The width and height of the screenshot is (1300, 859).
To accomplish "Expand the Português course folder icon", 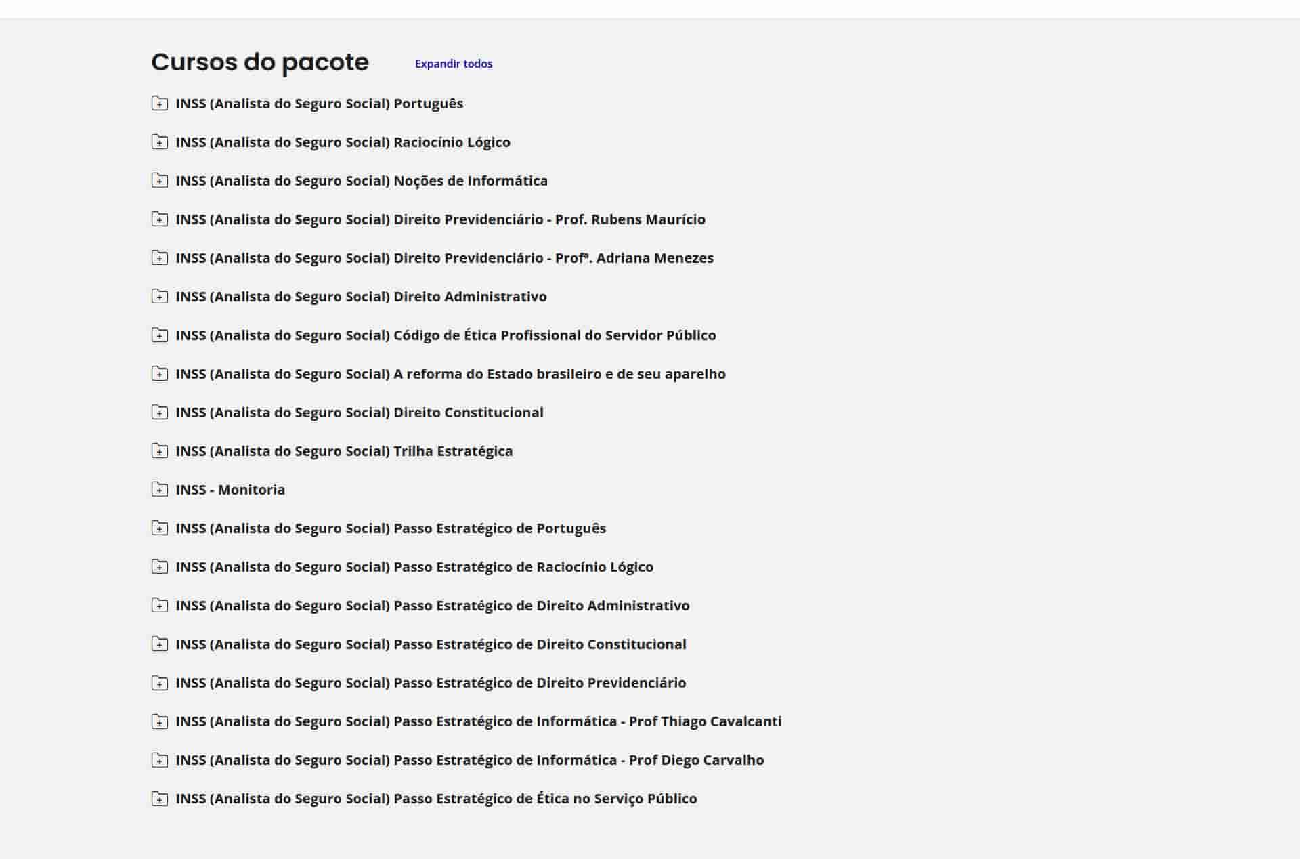I will (159, 104).
